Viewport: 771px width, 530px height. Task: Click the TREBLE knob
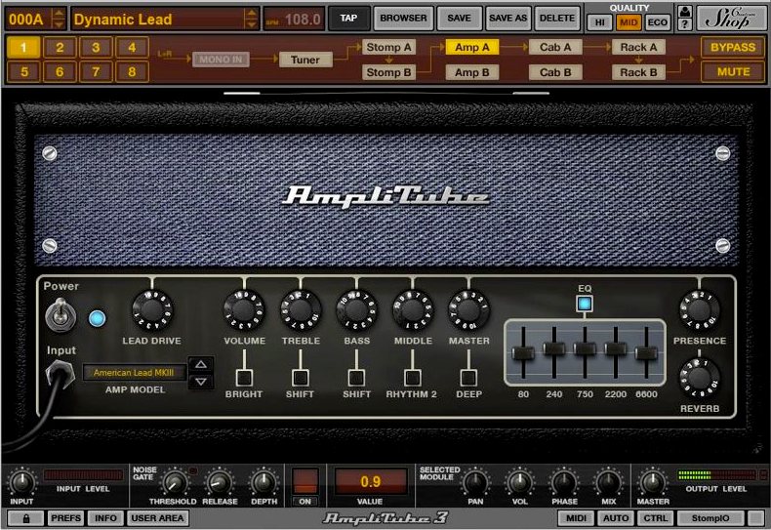point(301,310)
